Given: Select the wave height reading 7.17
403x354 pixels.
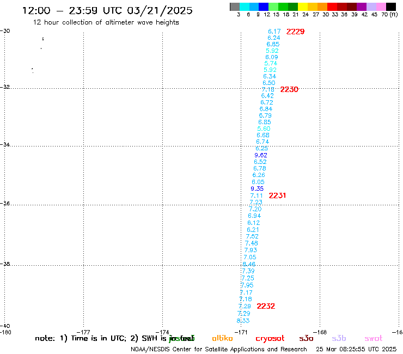Looking at the screenshot, I should point(246,292).
